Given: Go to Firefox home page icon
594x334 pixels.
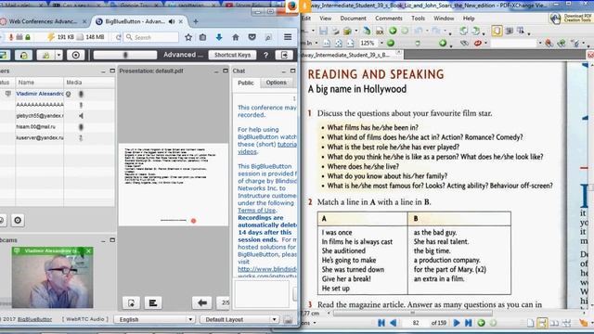Looking at the screenshot, I should (x=235, y=37).
